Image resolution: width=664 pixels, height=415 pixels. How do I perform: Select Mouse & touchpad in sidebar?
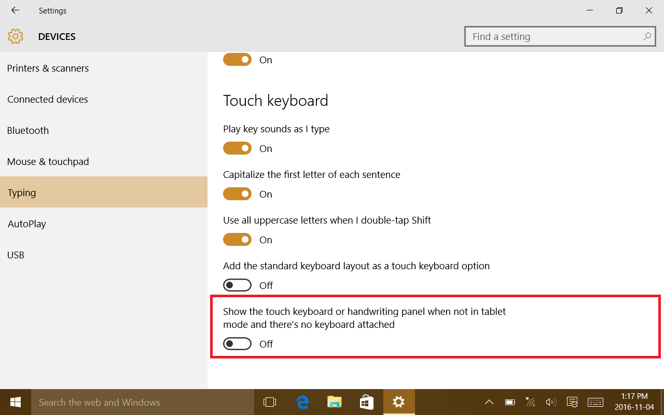48,161
